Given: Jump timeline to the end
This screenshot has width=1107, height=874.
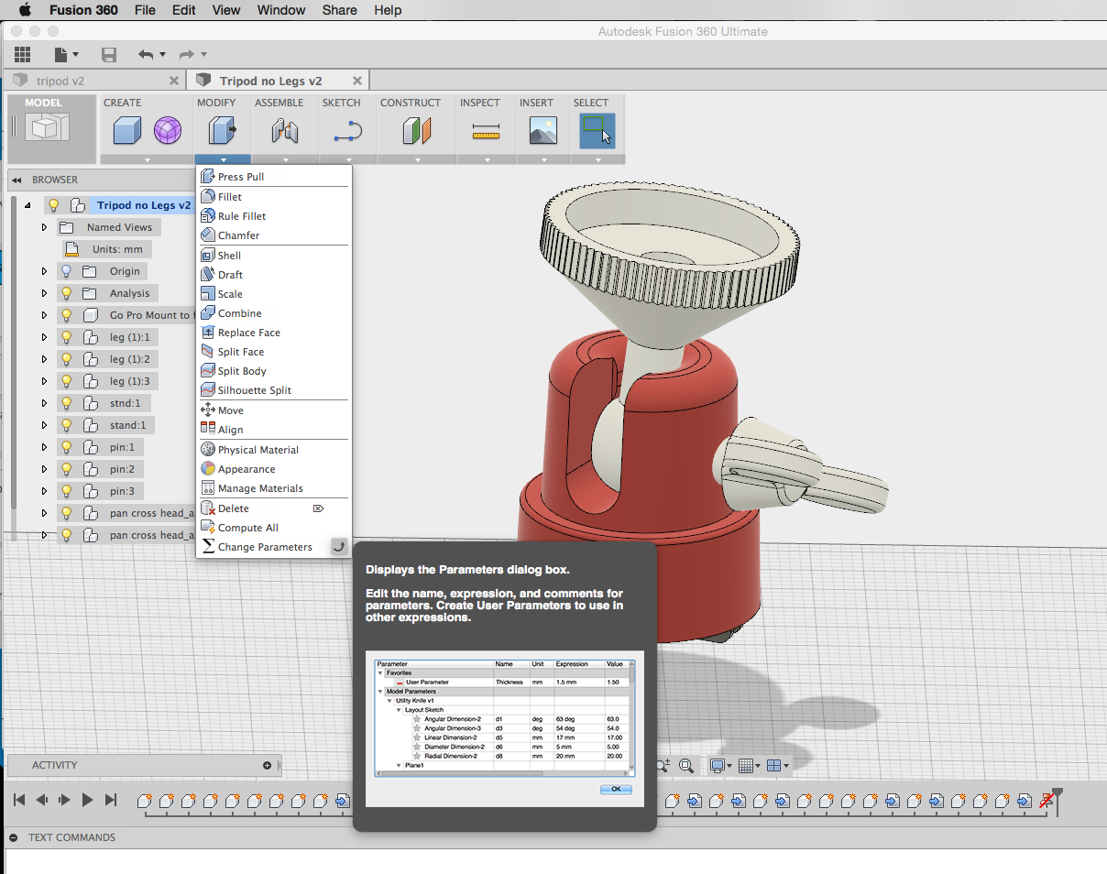Looking at the screenshot, I should click(x=111, y=800).
